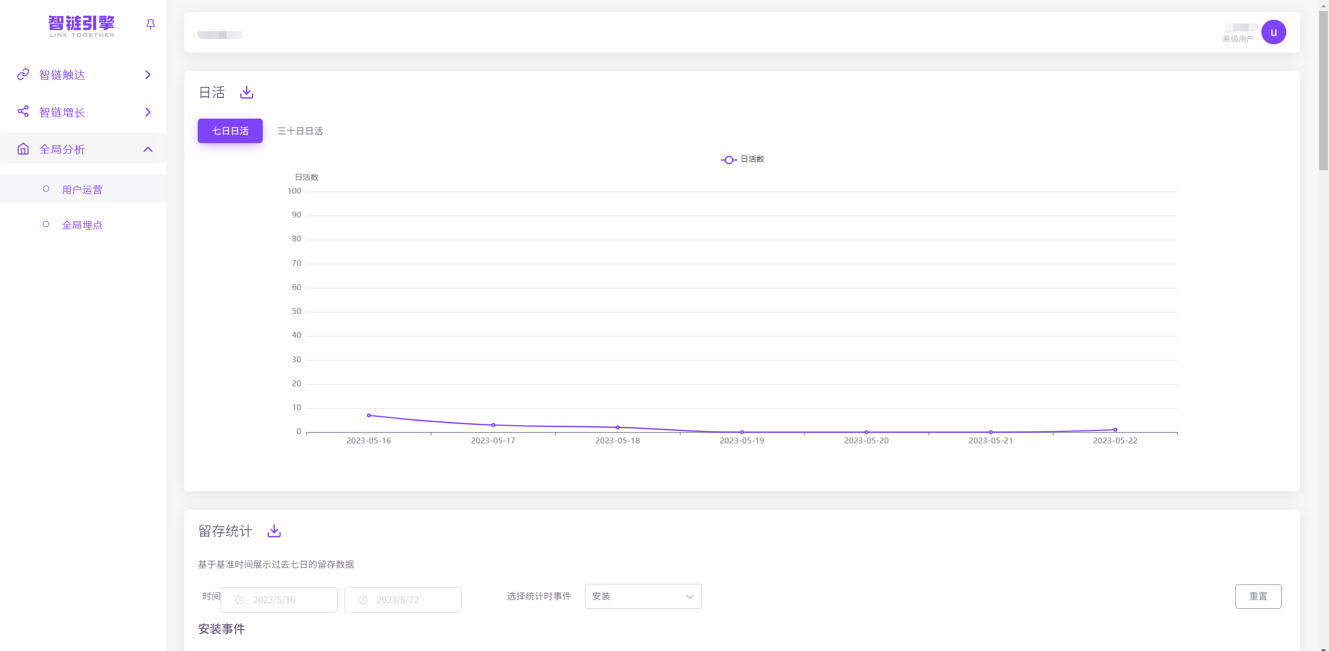
Task: Click the 日活 section heading
Action: click(x=212, y=93)
